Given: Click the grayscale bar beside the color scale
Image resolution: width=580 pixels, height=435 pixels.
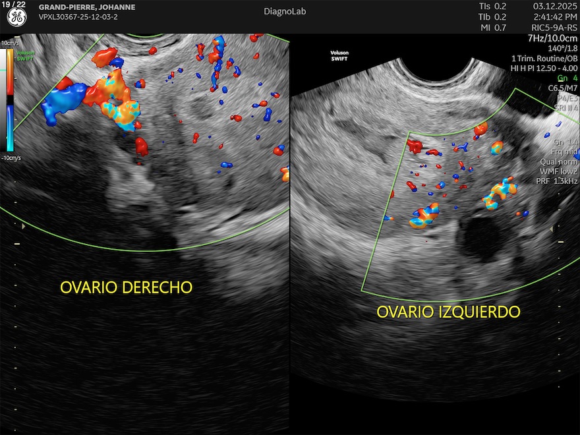Looking at the screenshot, I should pyautogui.click(x=16, y=99).
